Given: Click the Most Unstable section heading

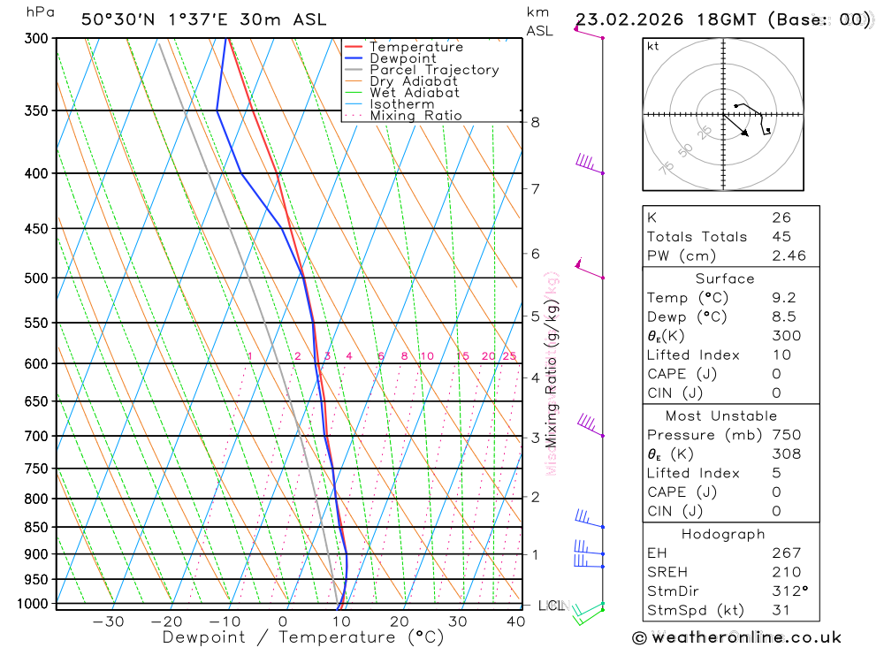Looking at the screenshot, I should (721, 416).
